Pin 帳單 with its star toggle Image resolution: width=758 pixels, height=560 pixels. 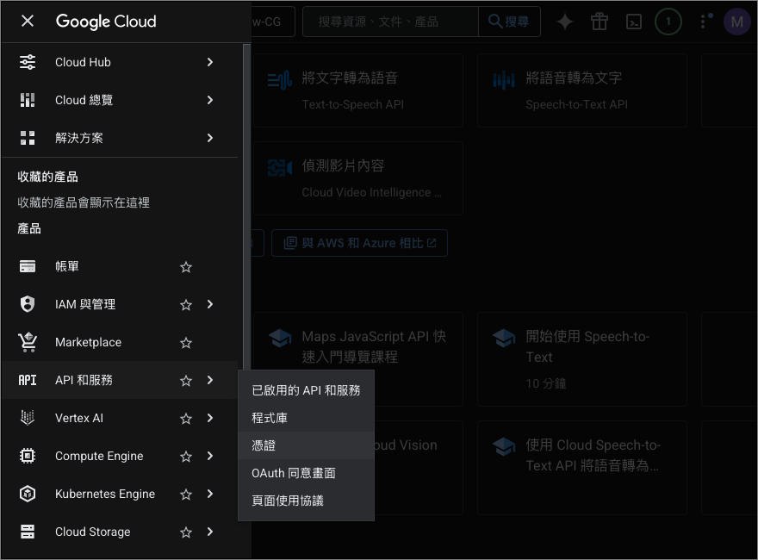[186, 267]
